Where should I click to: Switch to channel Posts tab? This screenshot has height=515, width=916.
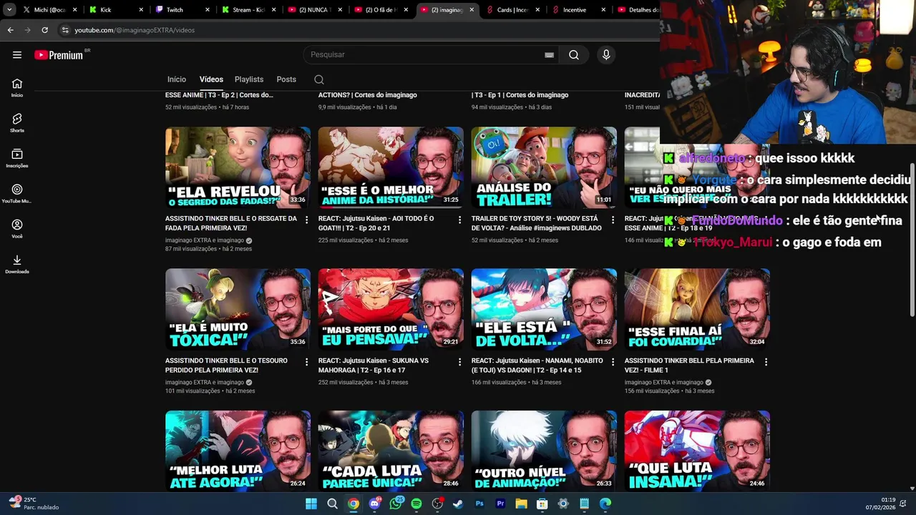click(x=286, y=79)
